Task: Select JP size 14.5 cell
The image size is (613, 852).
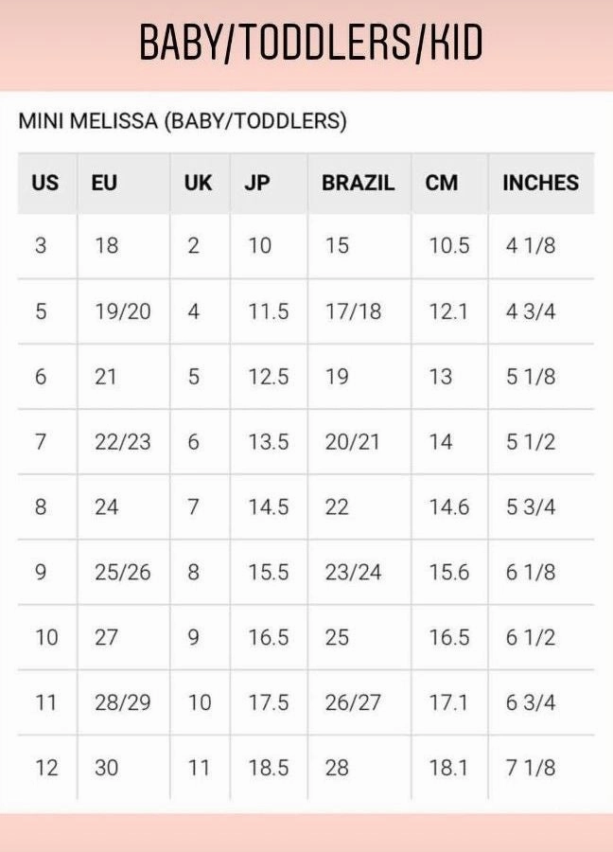Action: [x=268, y=507]
